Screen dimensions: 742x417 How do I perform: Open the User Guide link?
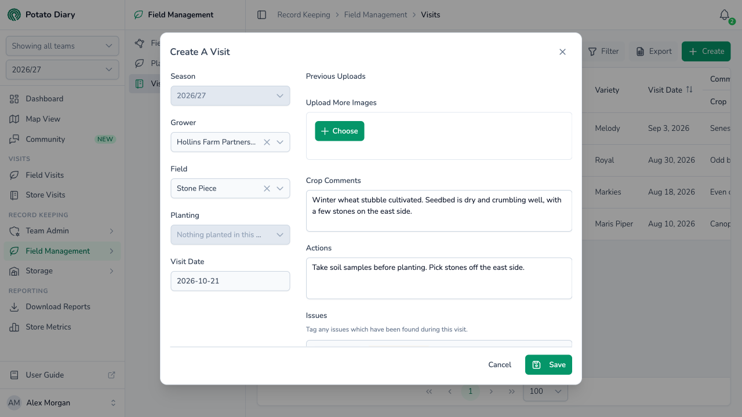pyautogui.click(x=63, y=375)
